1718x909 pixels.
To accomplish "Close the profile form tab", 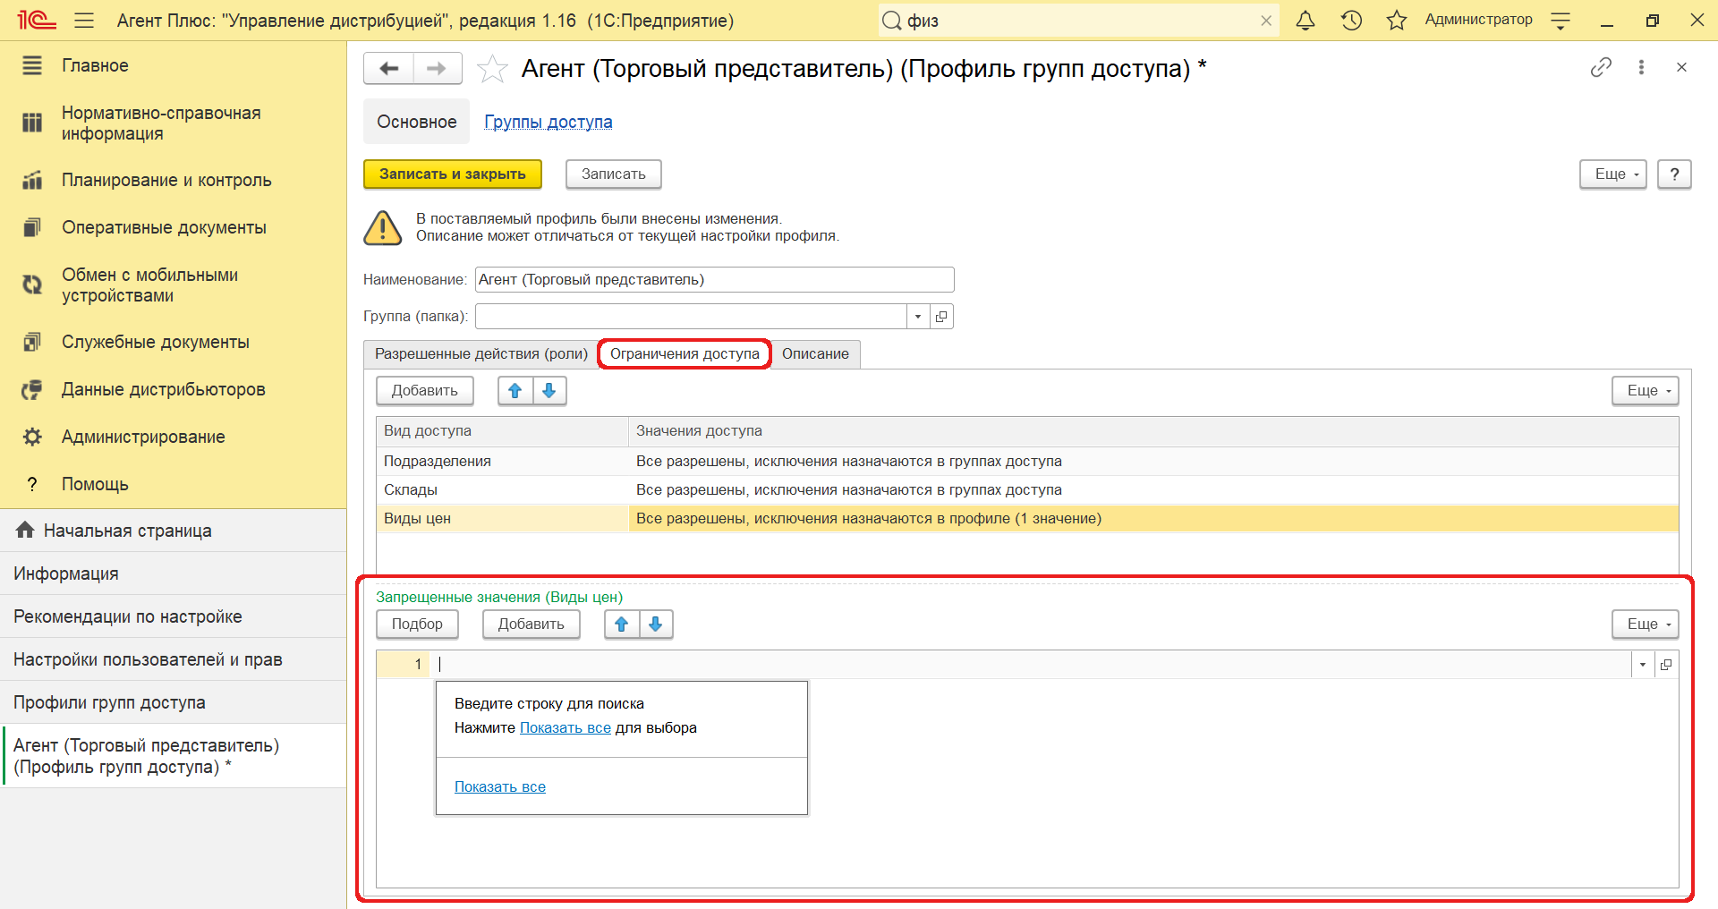I will [x=1681, y=67].
